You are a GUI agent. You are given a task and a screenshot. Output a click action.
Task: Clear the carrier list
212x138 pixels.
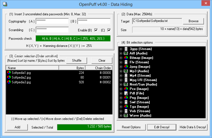tap(102, 61)
